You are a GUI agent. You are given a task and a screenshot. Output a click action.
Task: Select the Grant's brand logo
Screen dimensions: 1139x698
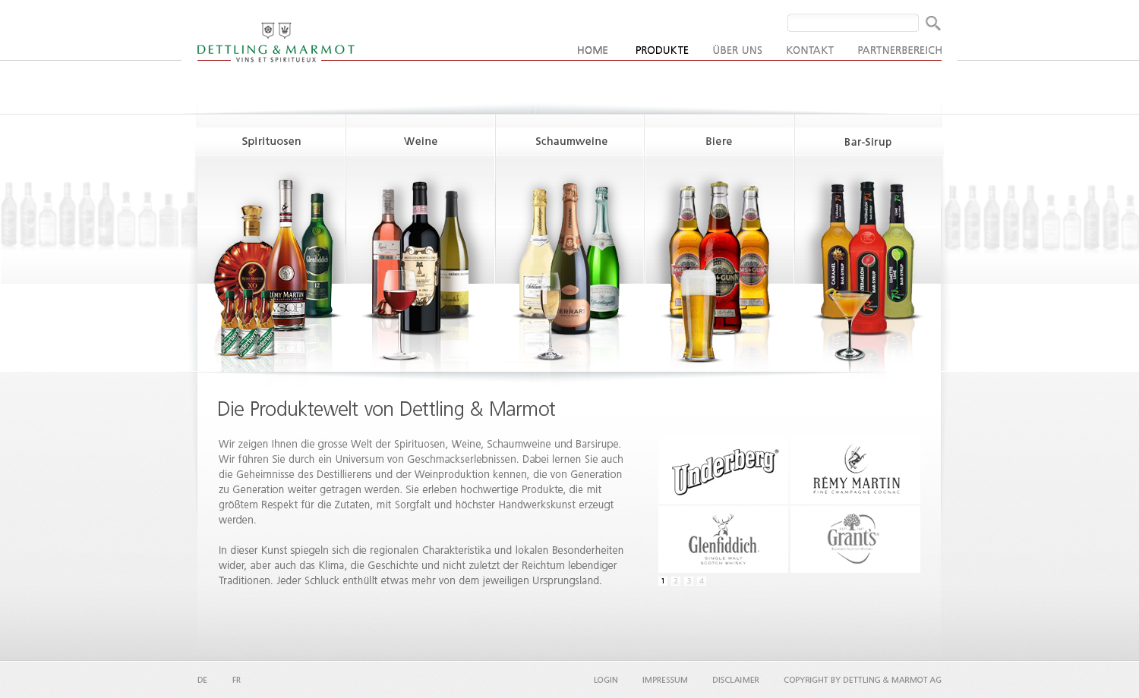[x=855, y=539]
